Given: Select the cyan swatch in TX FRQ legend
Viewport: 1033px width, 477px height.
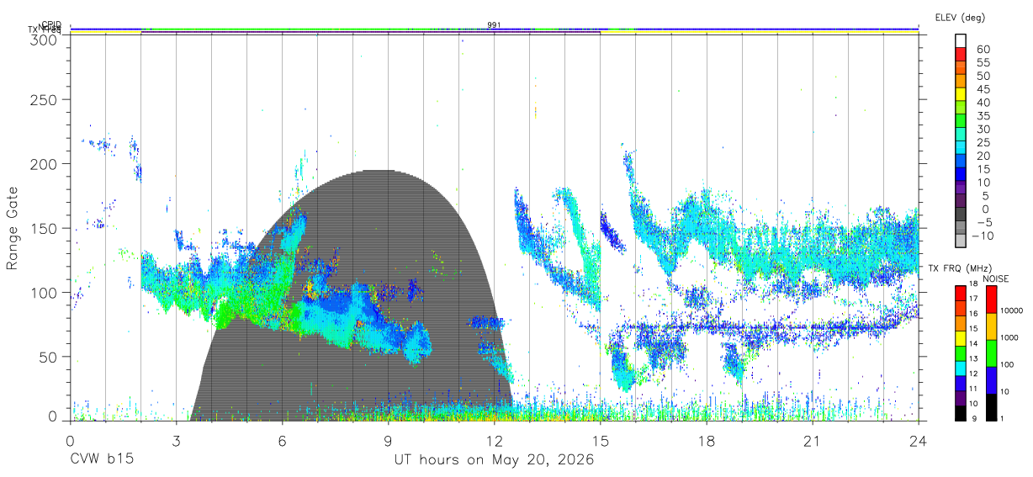Looking at the screenshot, I should [x=961, y=368].
